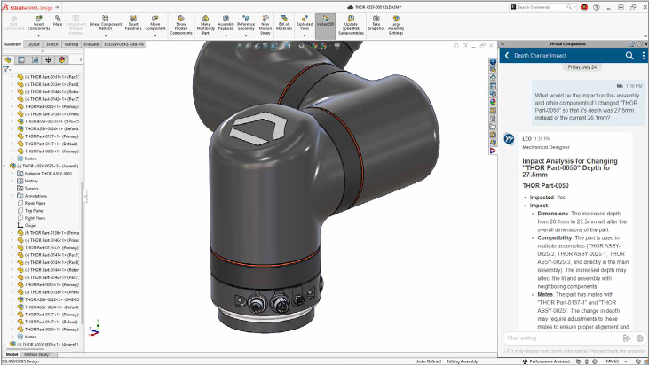This screenshot has width=649, height=365.
Task: Click the Exploded View tool
Action: (x=305, y=23)
